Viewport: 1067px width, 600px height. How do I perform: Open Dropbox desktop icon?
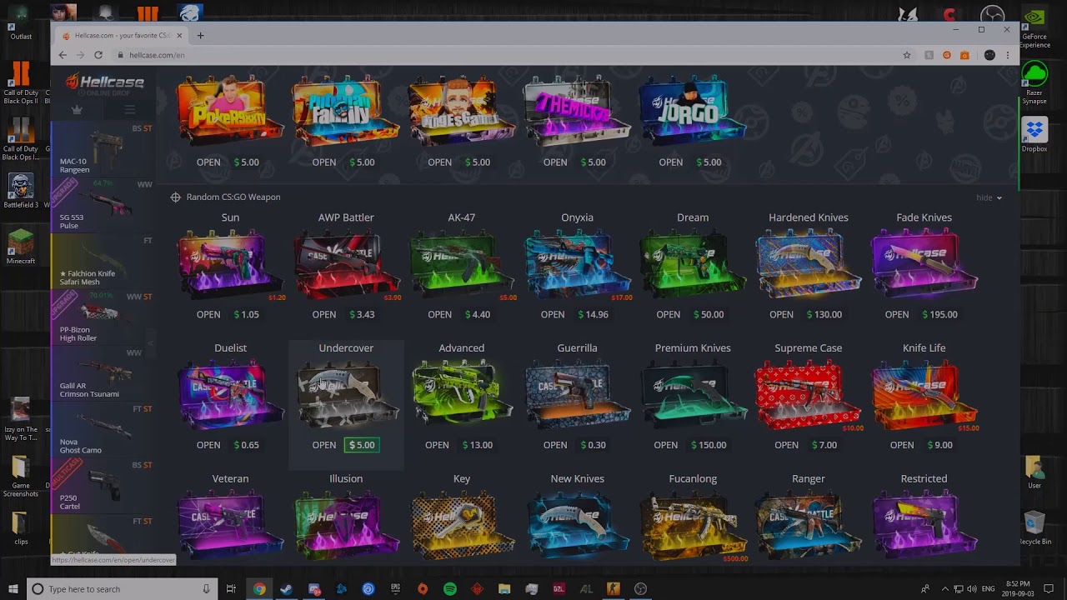click(x=1034, y=135)
